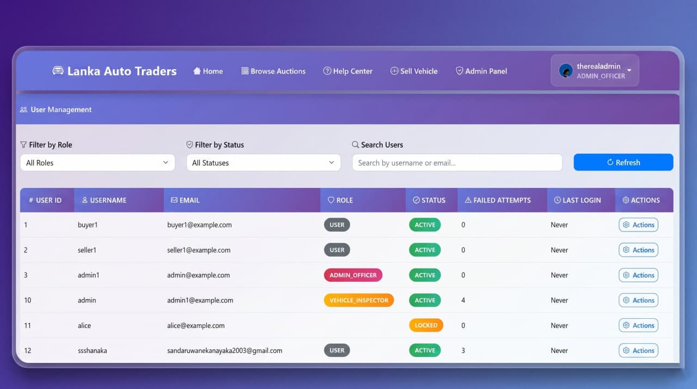The height and width of the screenshot is (389, 697).
Task: Open Actions menu for admin1
Action: (x=638, y=275)
